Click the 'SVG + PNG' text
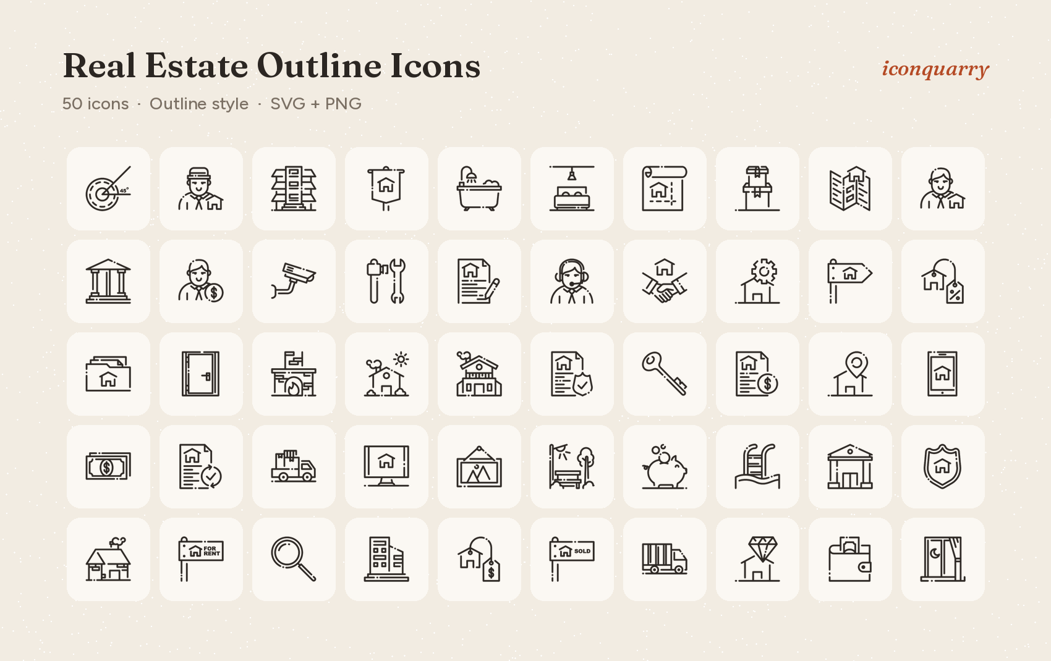Image resolution: width=1051 pixels, height=661 pixels. (316, 104)
